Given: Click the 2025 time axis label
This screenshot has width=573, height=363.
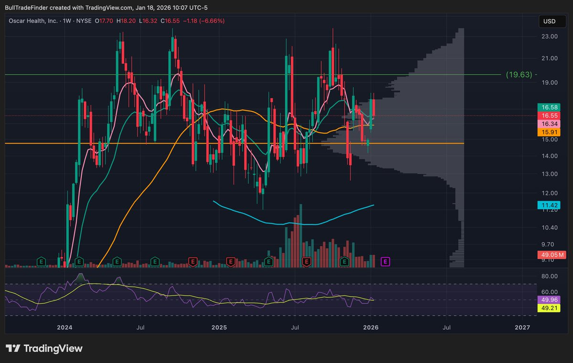Looking at the screenshot, I should [219, 328].
